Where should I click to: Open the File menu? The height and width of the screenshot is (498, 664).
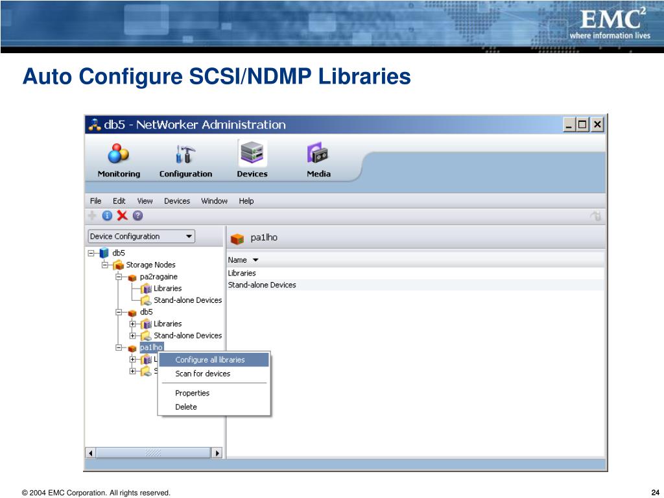[x=96, y=201]
